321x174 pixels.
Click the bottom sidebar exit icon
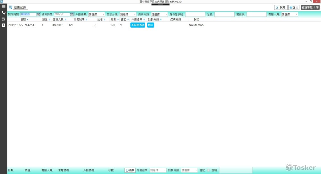[4, 25]
